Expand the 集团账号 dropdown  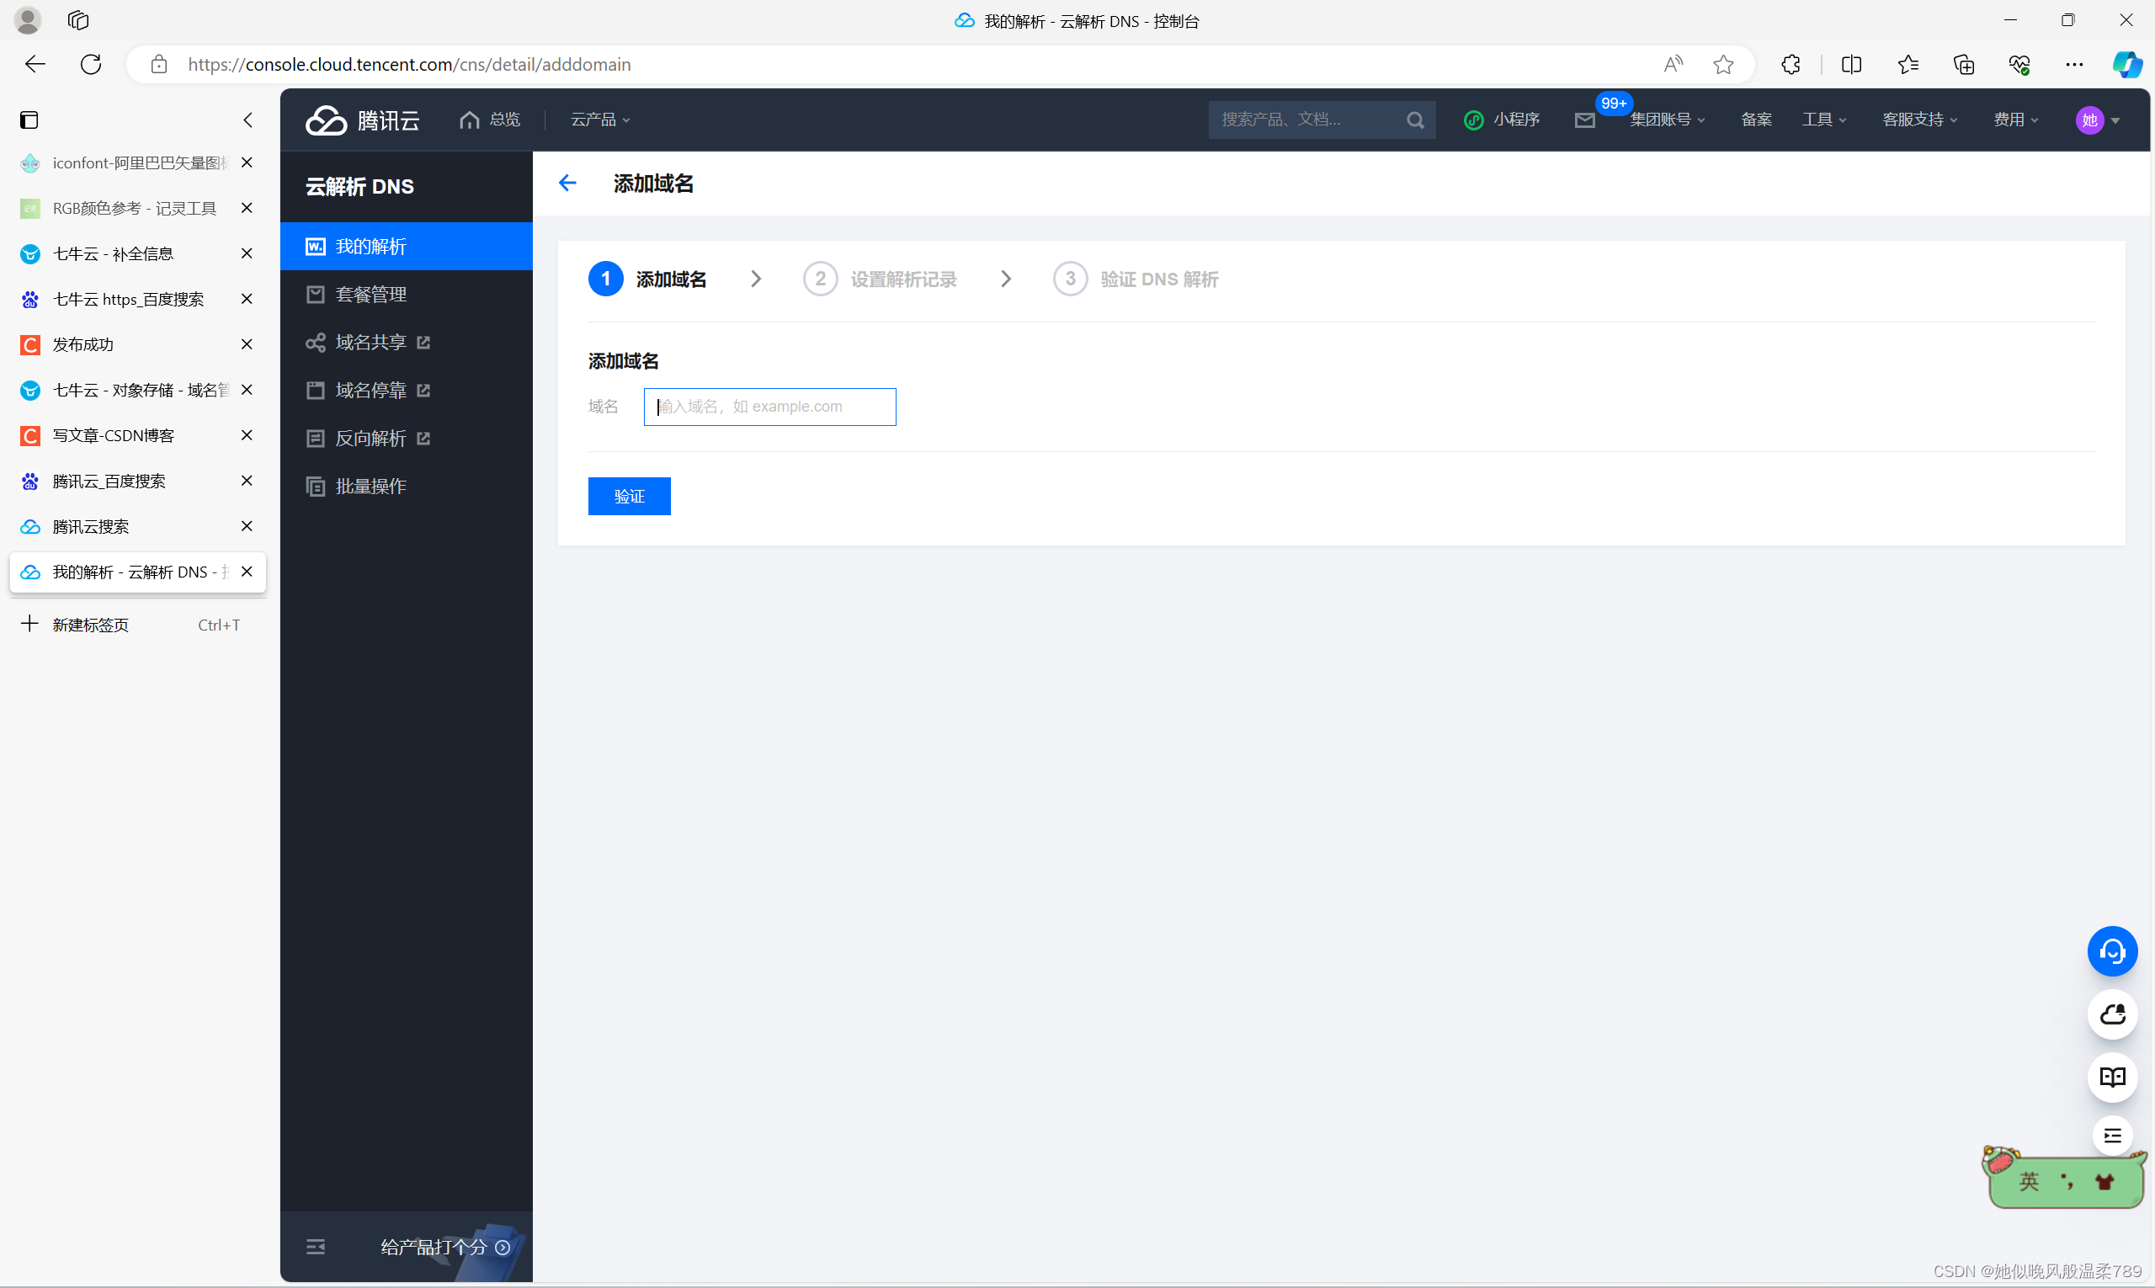[x=1667, y=120]
